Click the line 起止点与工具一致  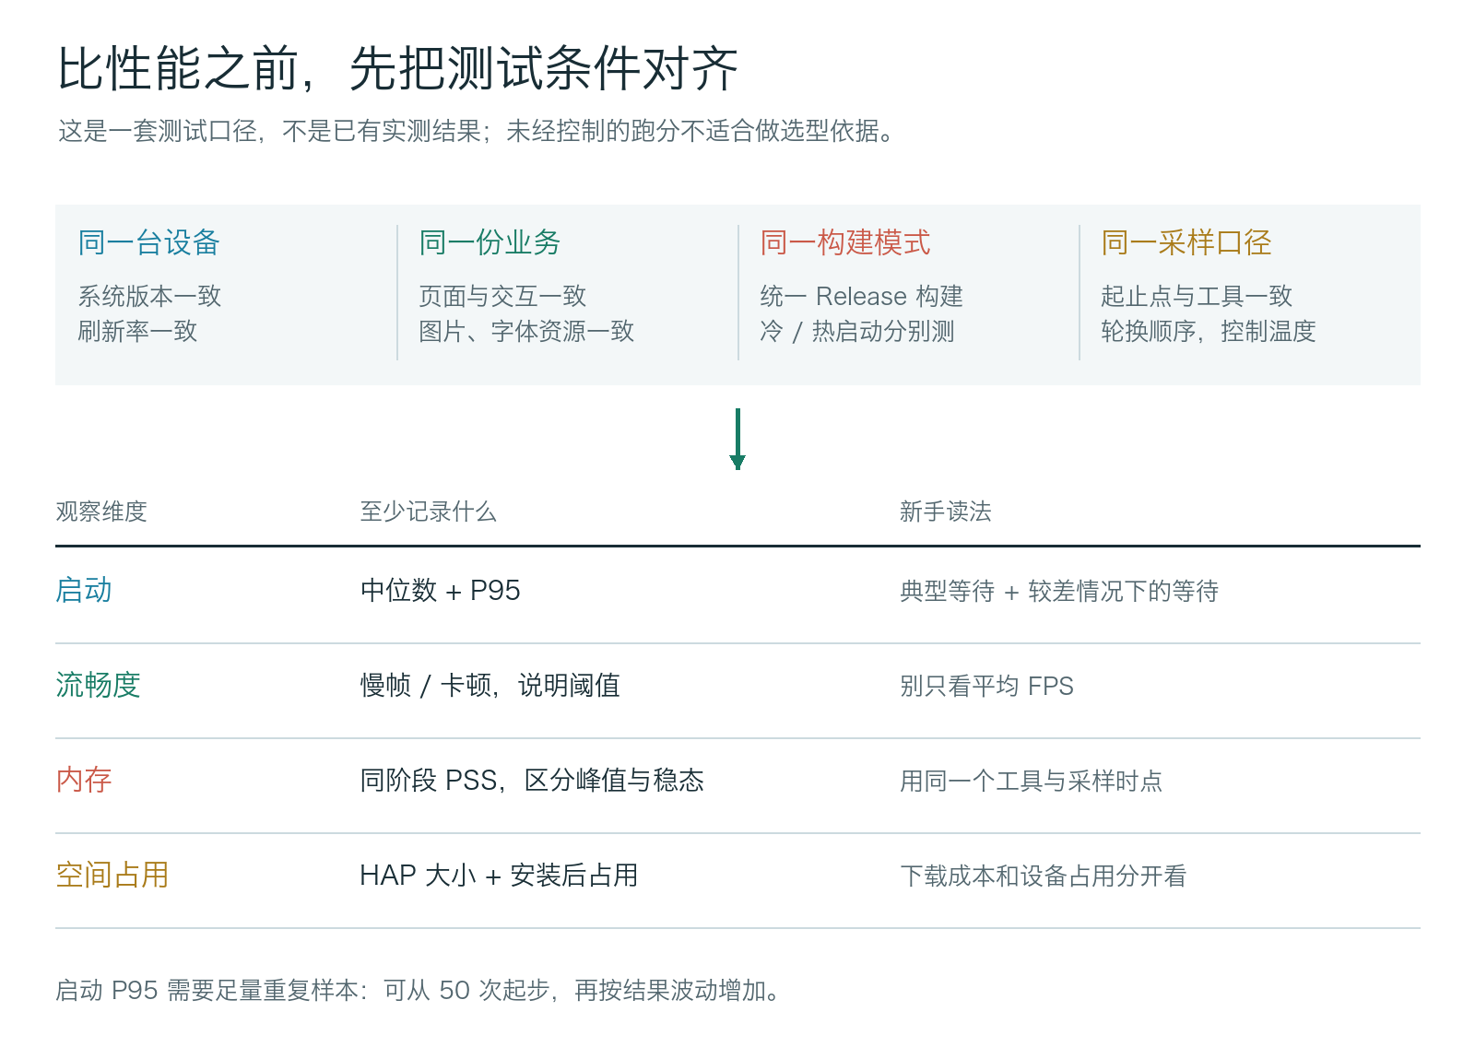click(x=1197, y=296)
